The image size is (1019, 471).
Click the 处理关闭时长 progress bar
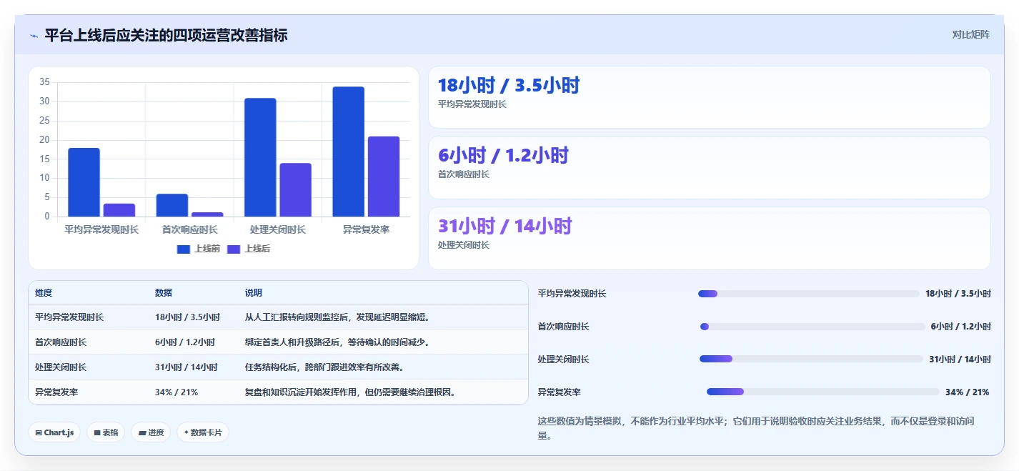tap(811, 359)
